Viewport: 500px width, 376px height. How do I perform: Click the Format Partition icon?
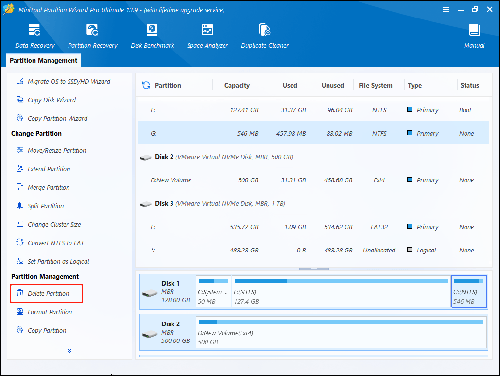coord(20,311)
